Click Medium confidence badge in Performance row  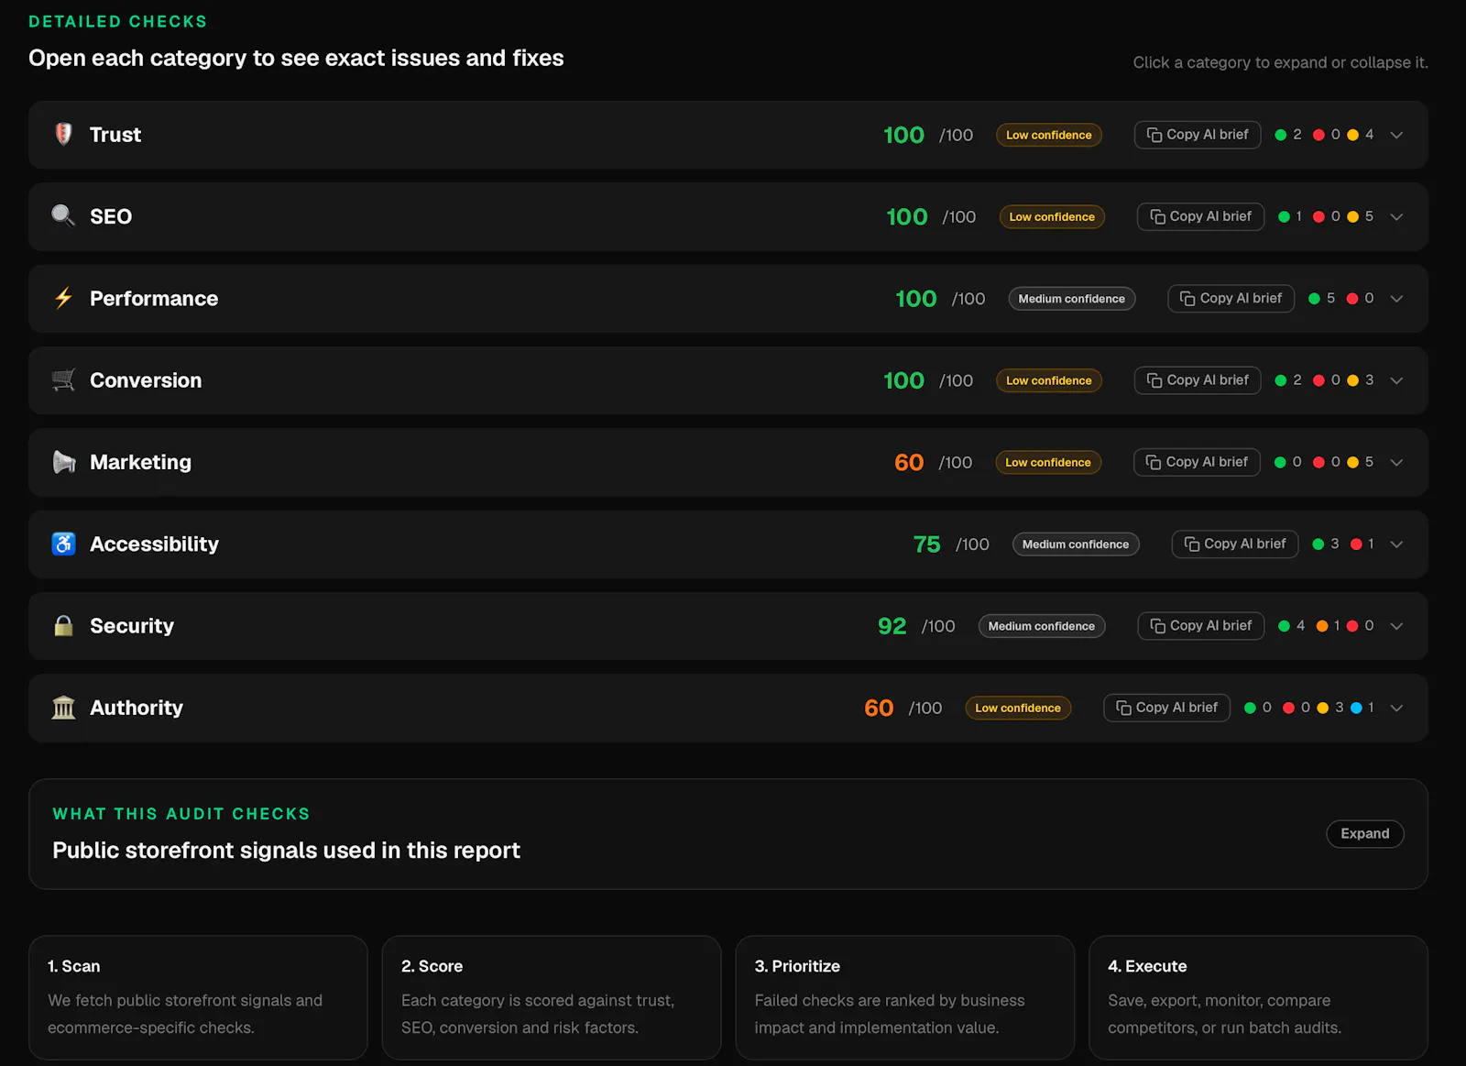1072,299
